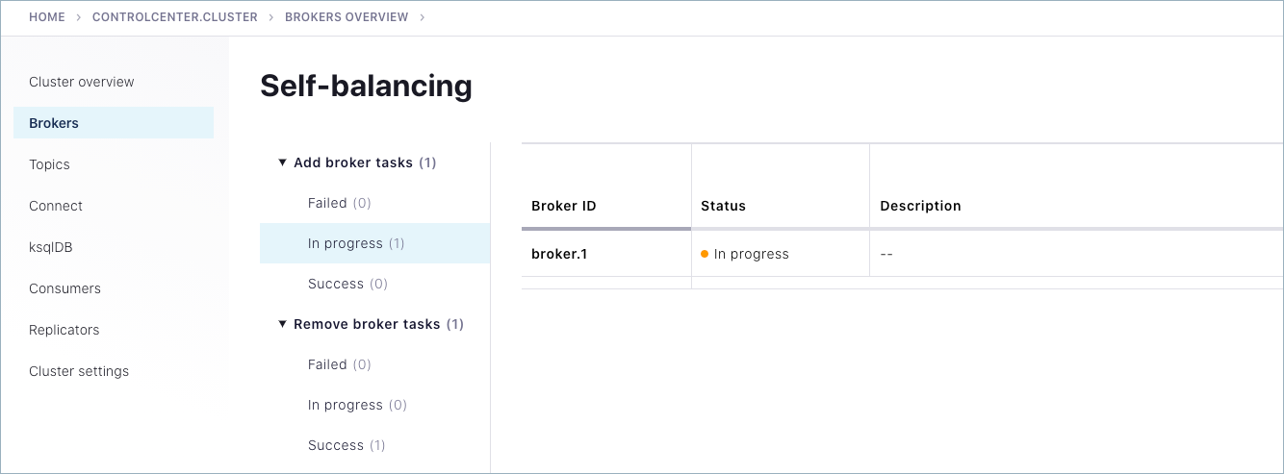Sort by Broker ID column header
The width and height of the screenshot is (1284, 474).
(564, 206)
